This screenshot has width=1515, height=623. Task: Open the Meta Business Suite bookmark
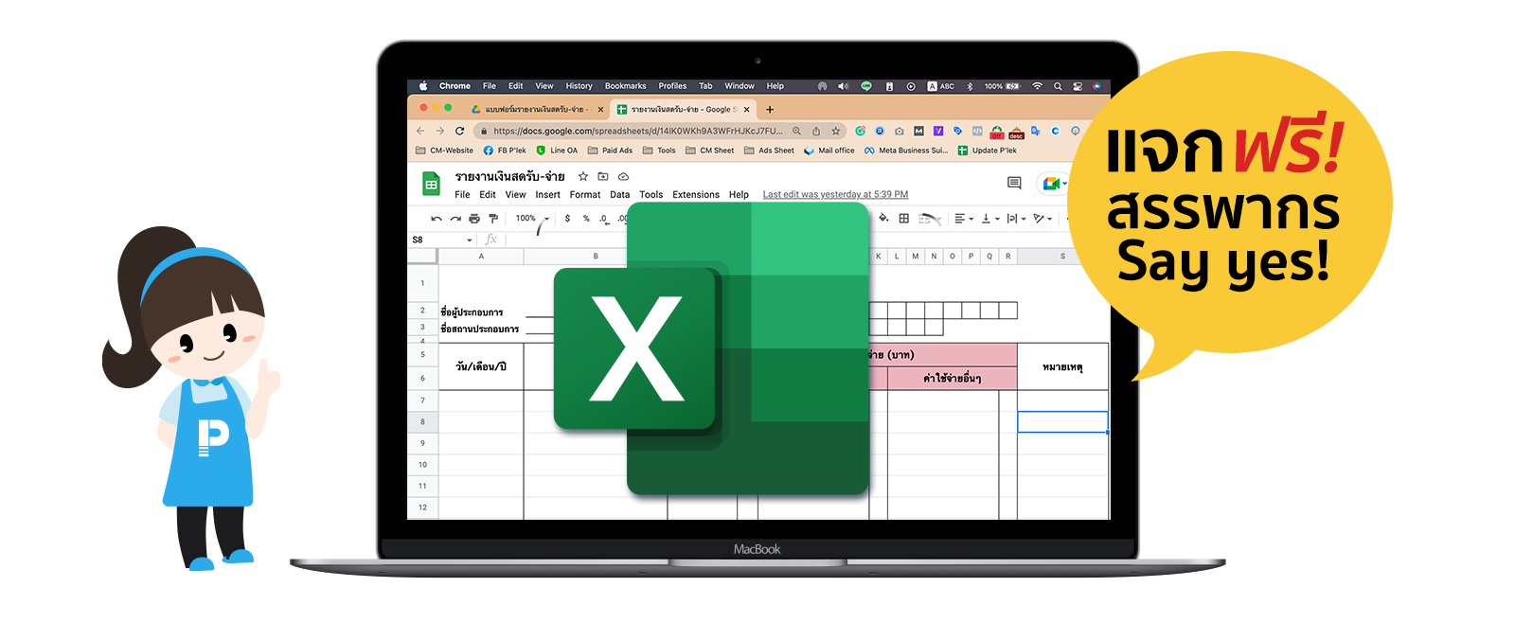pos(906,151)
